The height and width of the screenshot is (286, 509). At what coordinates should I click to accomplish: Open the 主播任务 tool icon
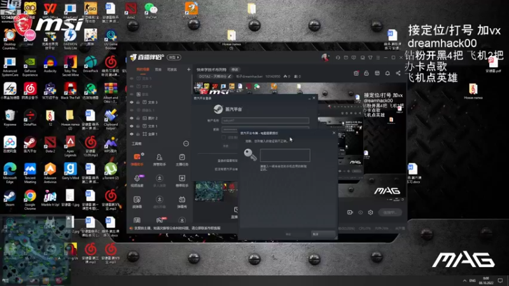coord(182,160)
